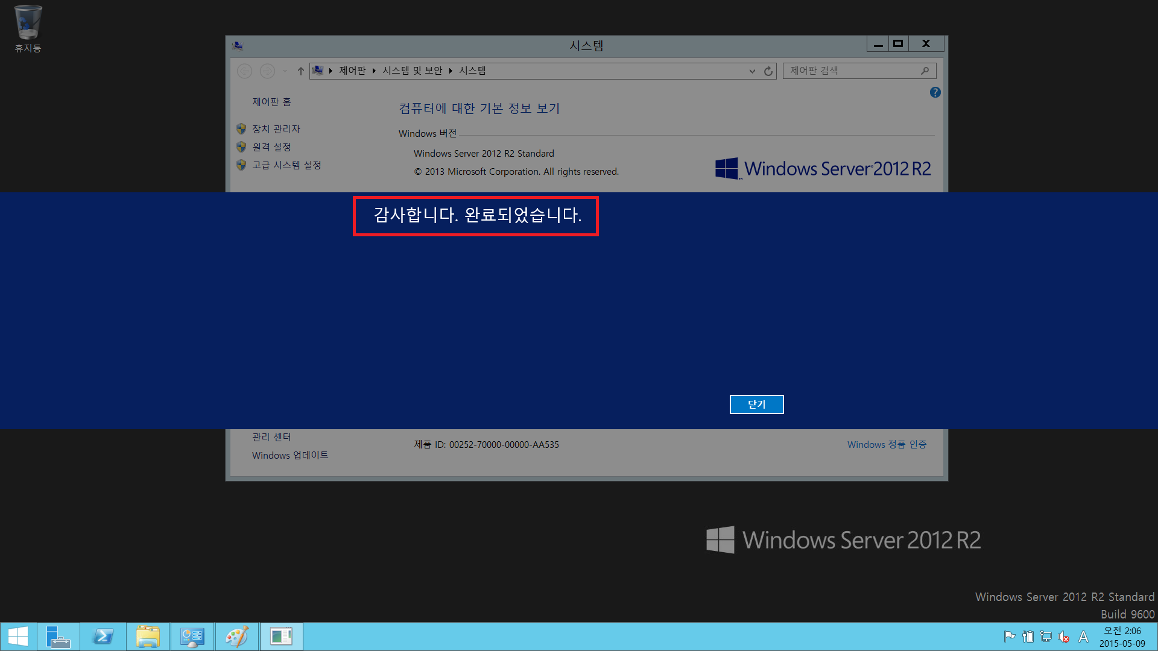Select the active activation window taskbar icon
Image resolution: width=1158 pixels, height=651 pixels.
pos(282,637)
